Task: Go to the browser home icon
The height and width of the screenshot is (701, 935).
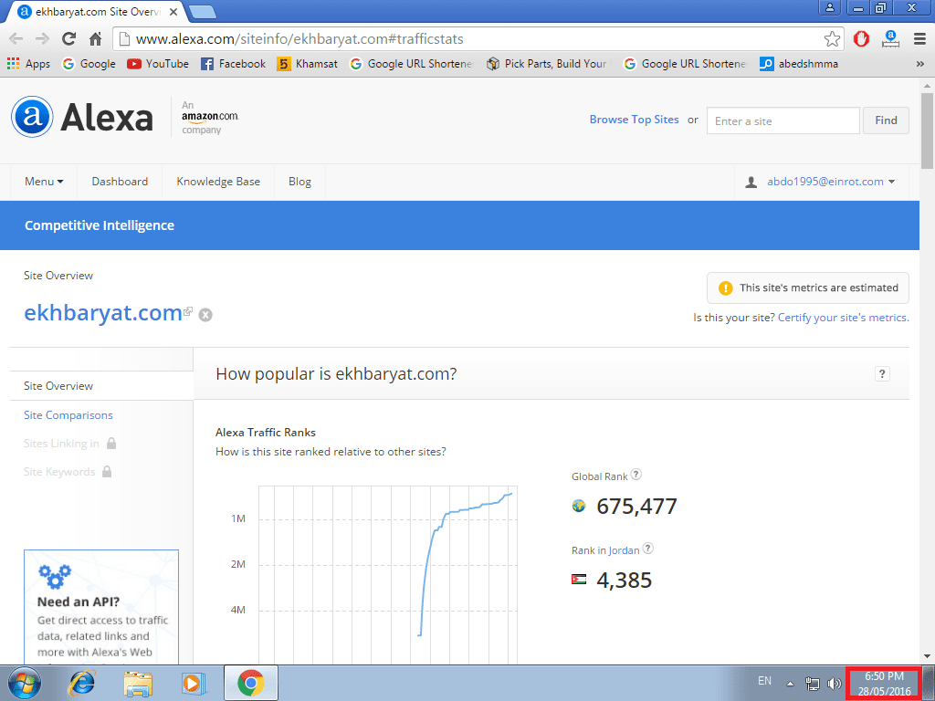Action: pyautogui.click(x=95, y=39)
